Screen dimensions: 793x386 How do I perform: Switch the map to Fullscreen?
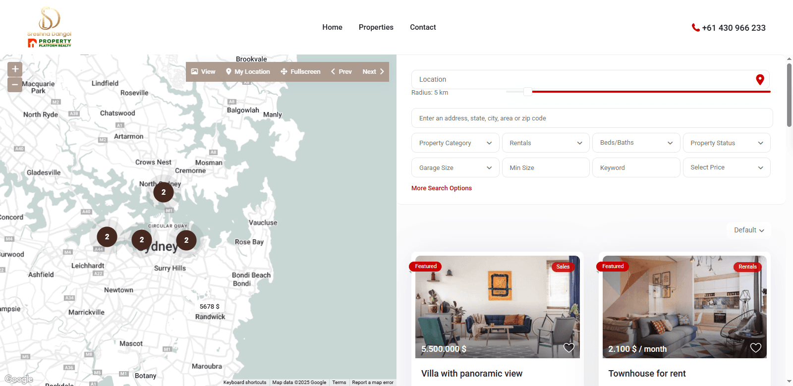pyautogui.click(x=300, y=72)
